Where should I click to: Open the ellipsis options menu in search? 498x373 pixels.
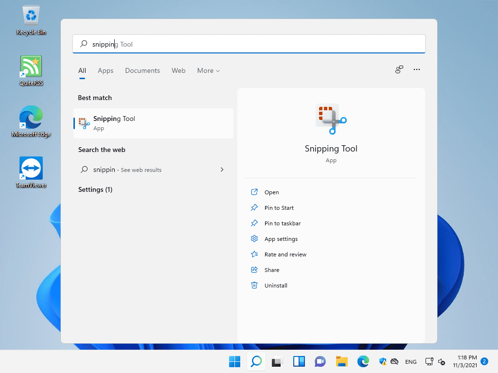pos(417,69)
